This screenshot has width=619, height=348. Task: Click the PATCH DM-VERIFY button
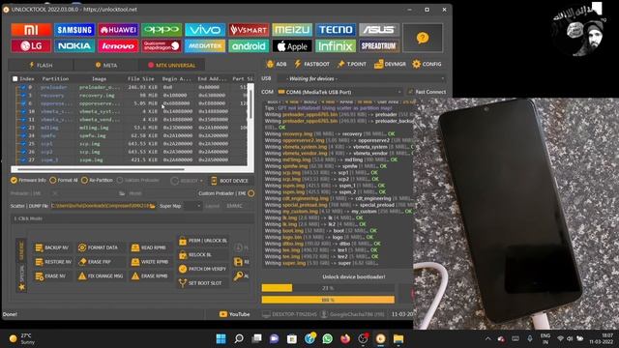tap(202, 269)
